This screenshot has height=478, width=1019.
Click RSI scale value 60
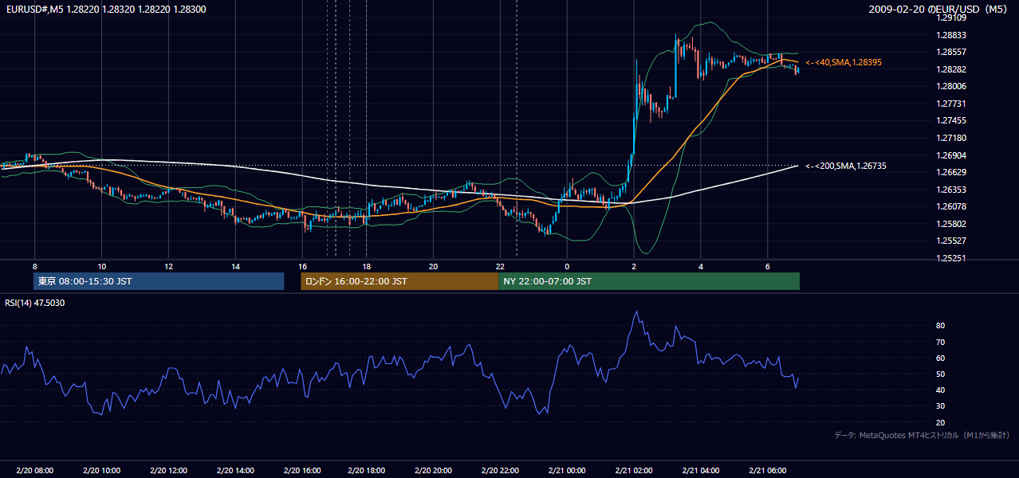tap(941, 358)
